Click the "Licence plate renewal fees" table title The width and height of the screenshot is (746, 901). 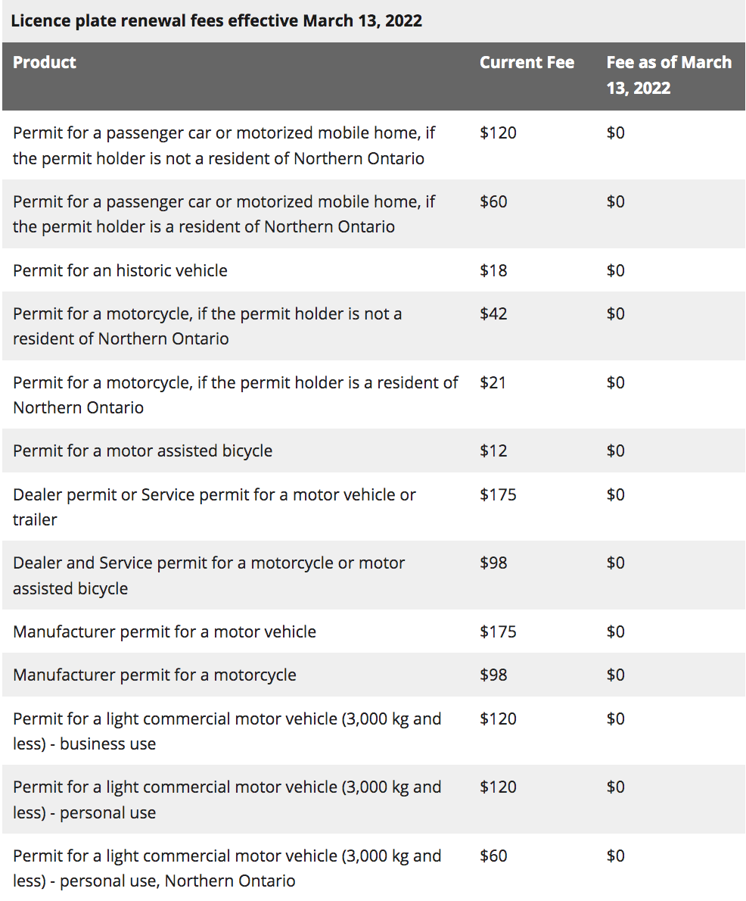[216, 20]
